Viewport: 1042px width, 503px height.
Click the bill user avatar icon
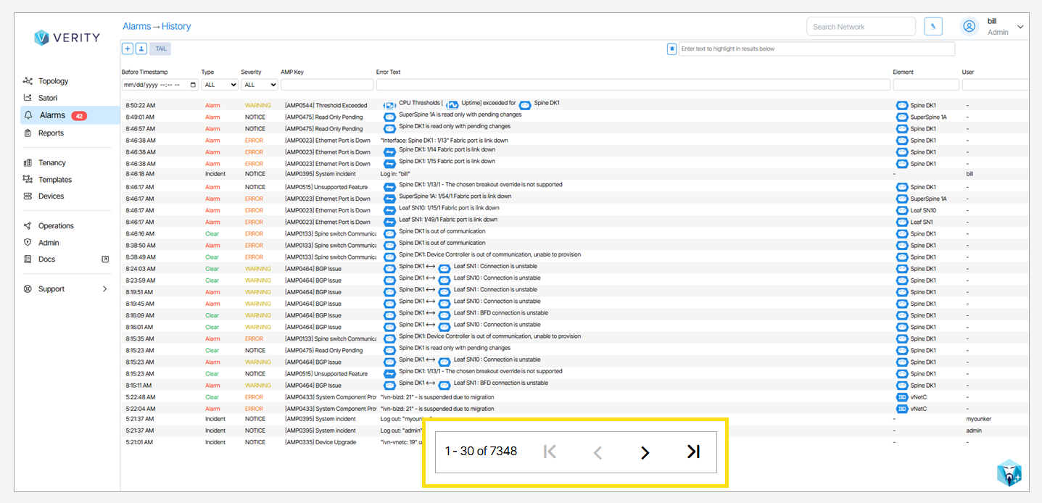[969, 27]
